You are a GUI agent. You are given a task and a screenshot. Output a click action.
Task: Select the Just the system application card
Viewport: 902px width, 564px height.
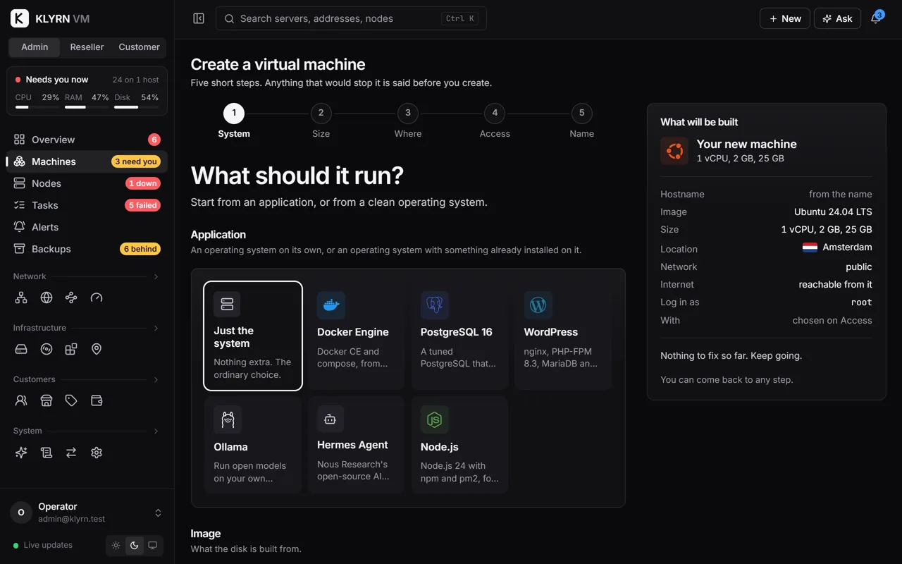point(253,336)
